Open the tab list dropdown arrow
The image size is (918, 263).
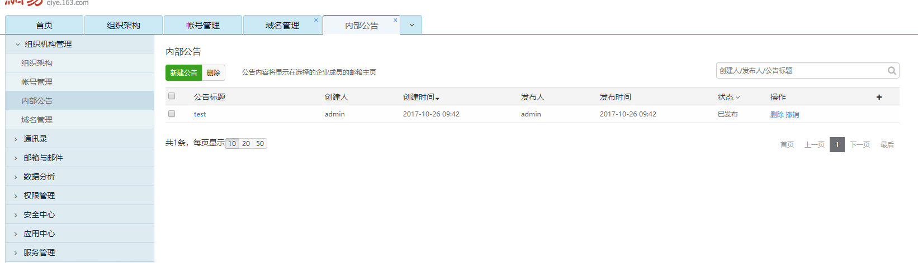click(411, 25)
